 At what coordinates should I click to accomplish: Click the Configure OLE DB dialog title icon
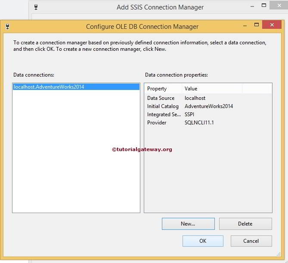click(x=7, y=27)
